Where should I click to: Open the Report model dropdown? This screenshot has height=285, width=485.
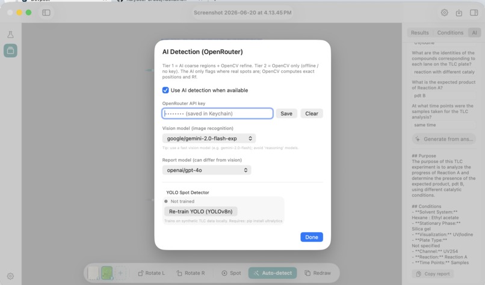tap(206, 170)
